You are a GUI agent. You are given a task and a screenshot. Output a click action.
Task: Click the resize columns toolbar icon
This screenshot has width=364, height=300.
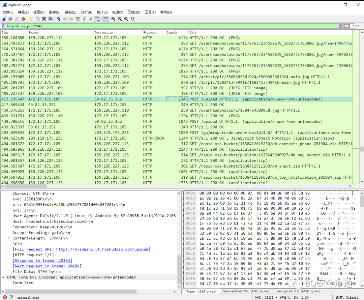[132, 19]
